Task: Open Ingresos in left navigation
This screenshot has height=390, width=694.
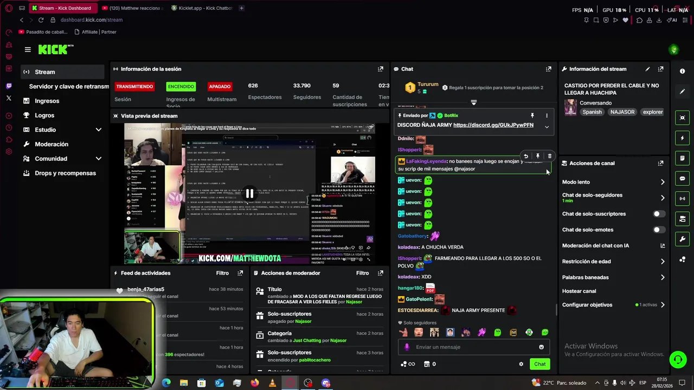Action: tap(63, 101)
